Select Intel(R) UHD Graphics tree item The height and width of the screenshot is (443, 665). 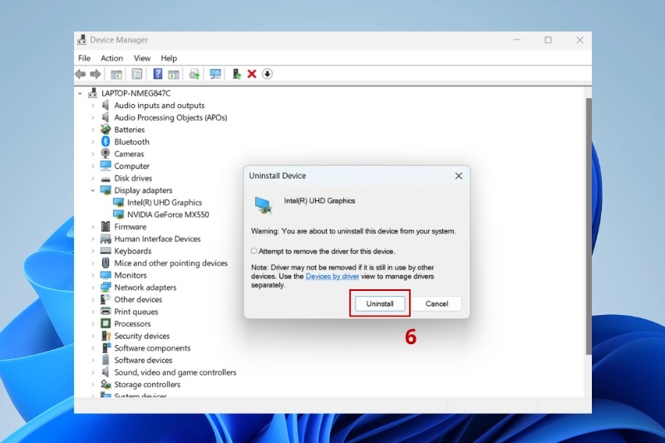point(165,202)
